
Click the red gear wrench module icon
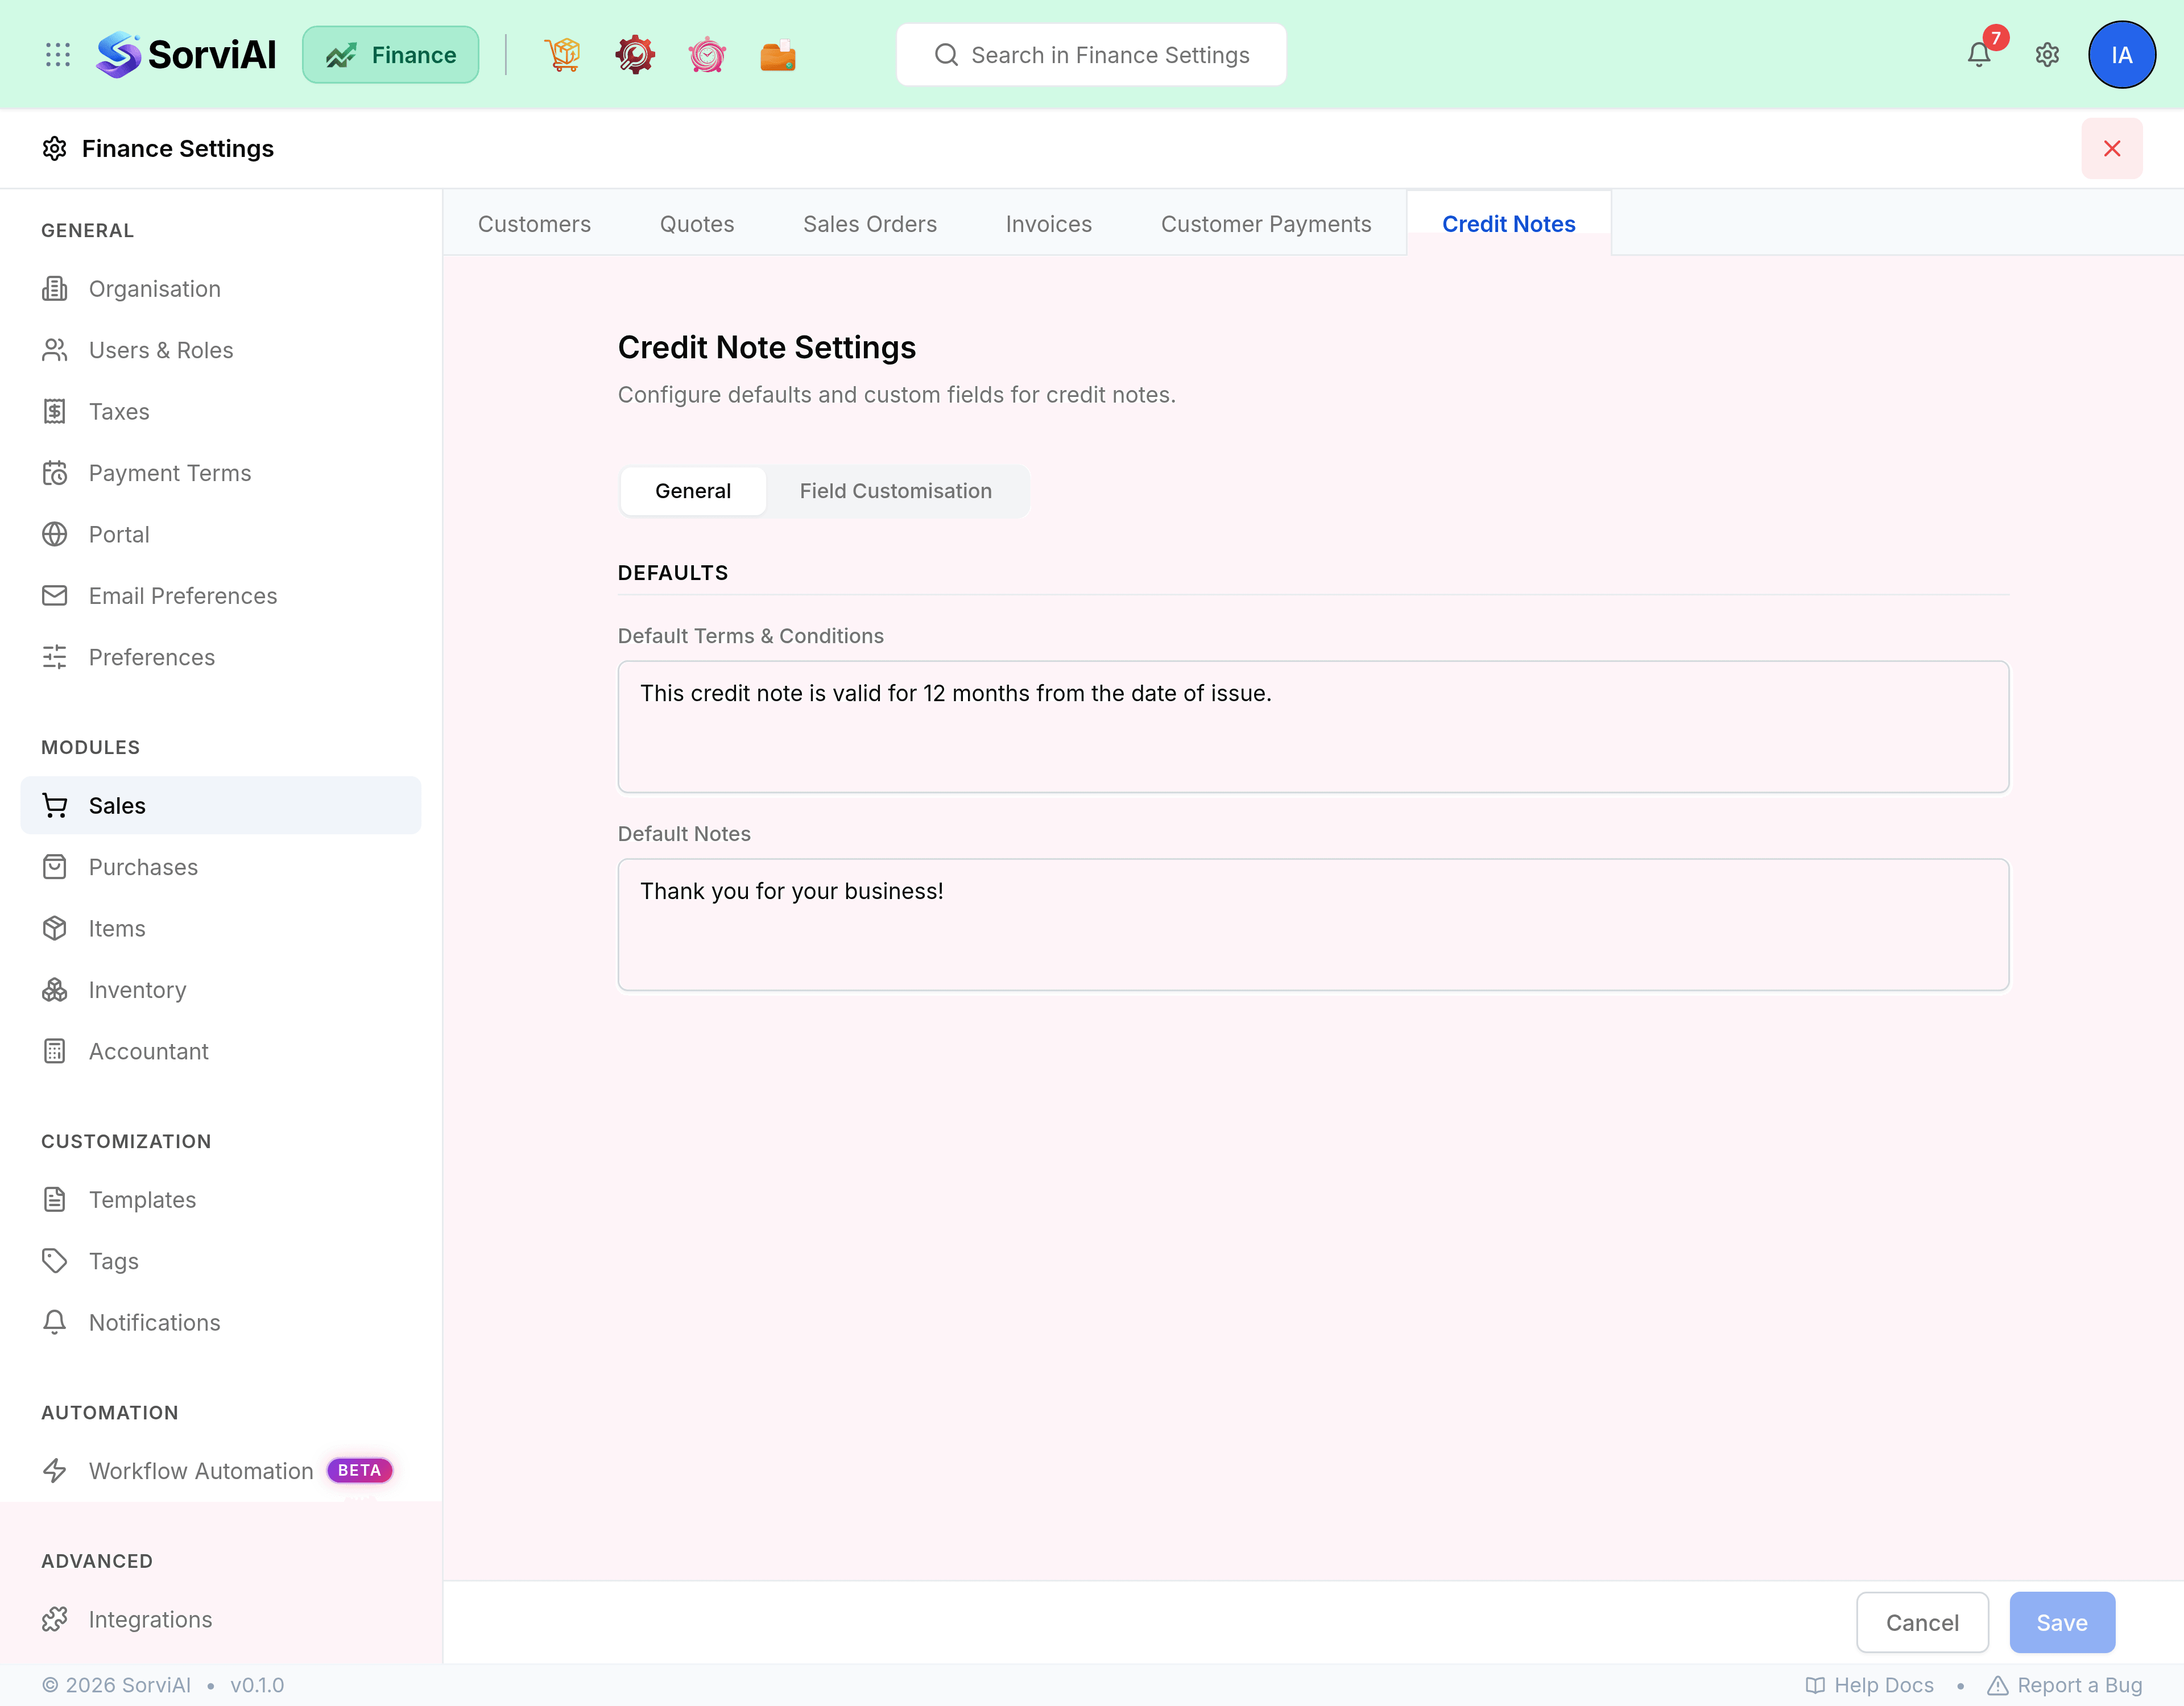(x=635, y=55)
